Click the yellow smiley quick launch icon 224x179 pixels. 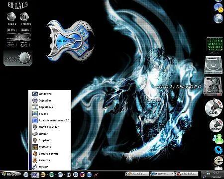[43, 175]
